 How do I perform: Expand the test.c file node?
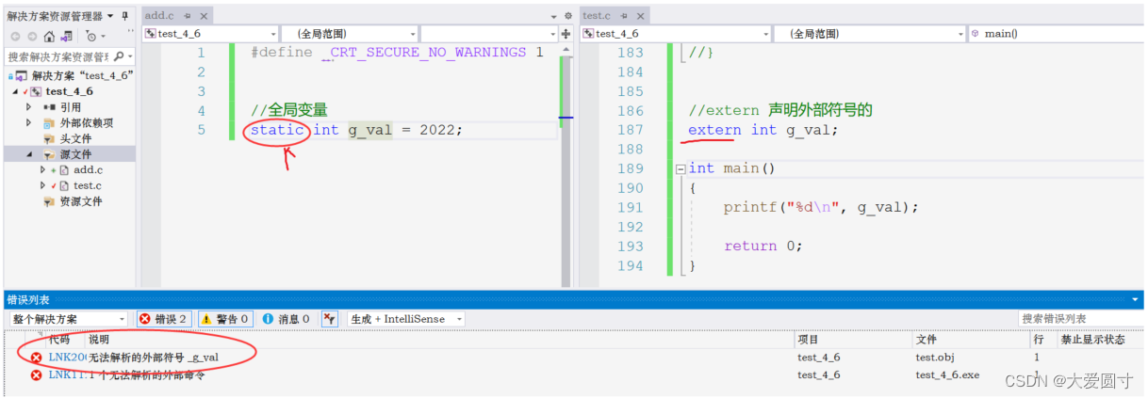pos(42,185)
